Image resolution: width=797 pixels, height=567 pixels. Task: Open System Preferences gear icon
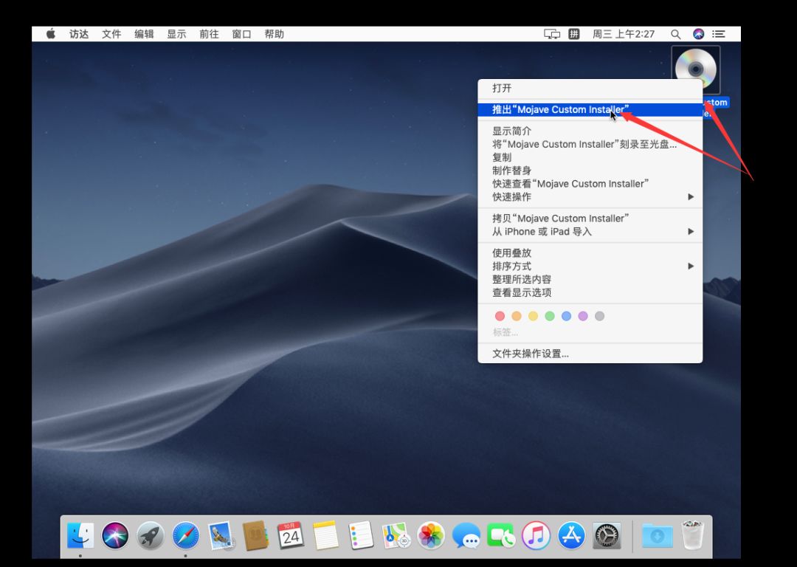click(x=607, y=535)
